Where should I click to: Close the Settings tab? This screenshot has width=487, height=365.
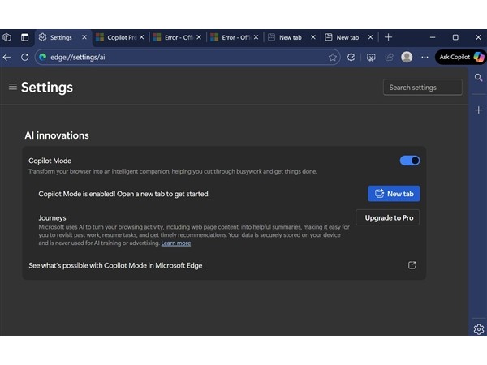coord(84,37)
